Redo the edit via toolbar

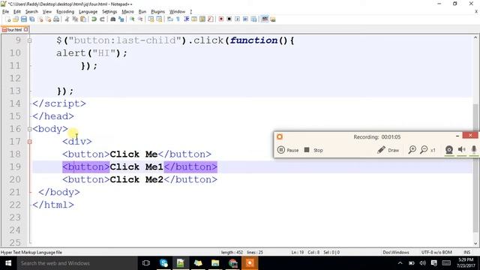coord(102,19)
